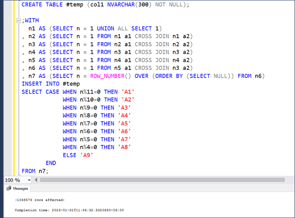Click the horizontal scrollbar left arrow
Image resolution: width=295 pixels, height=218 pixels.
point(36,180)
